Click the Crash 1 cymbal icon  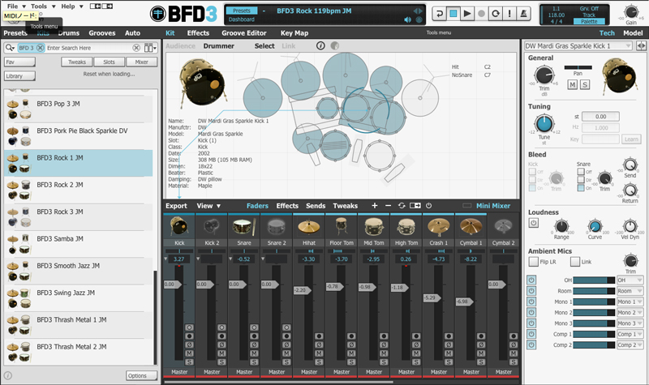[439, 227]
